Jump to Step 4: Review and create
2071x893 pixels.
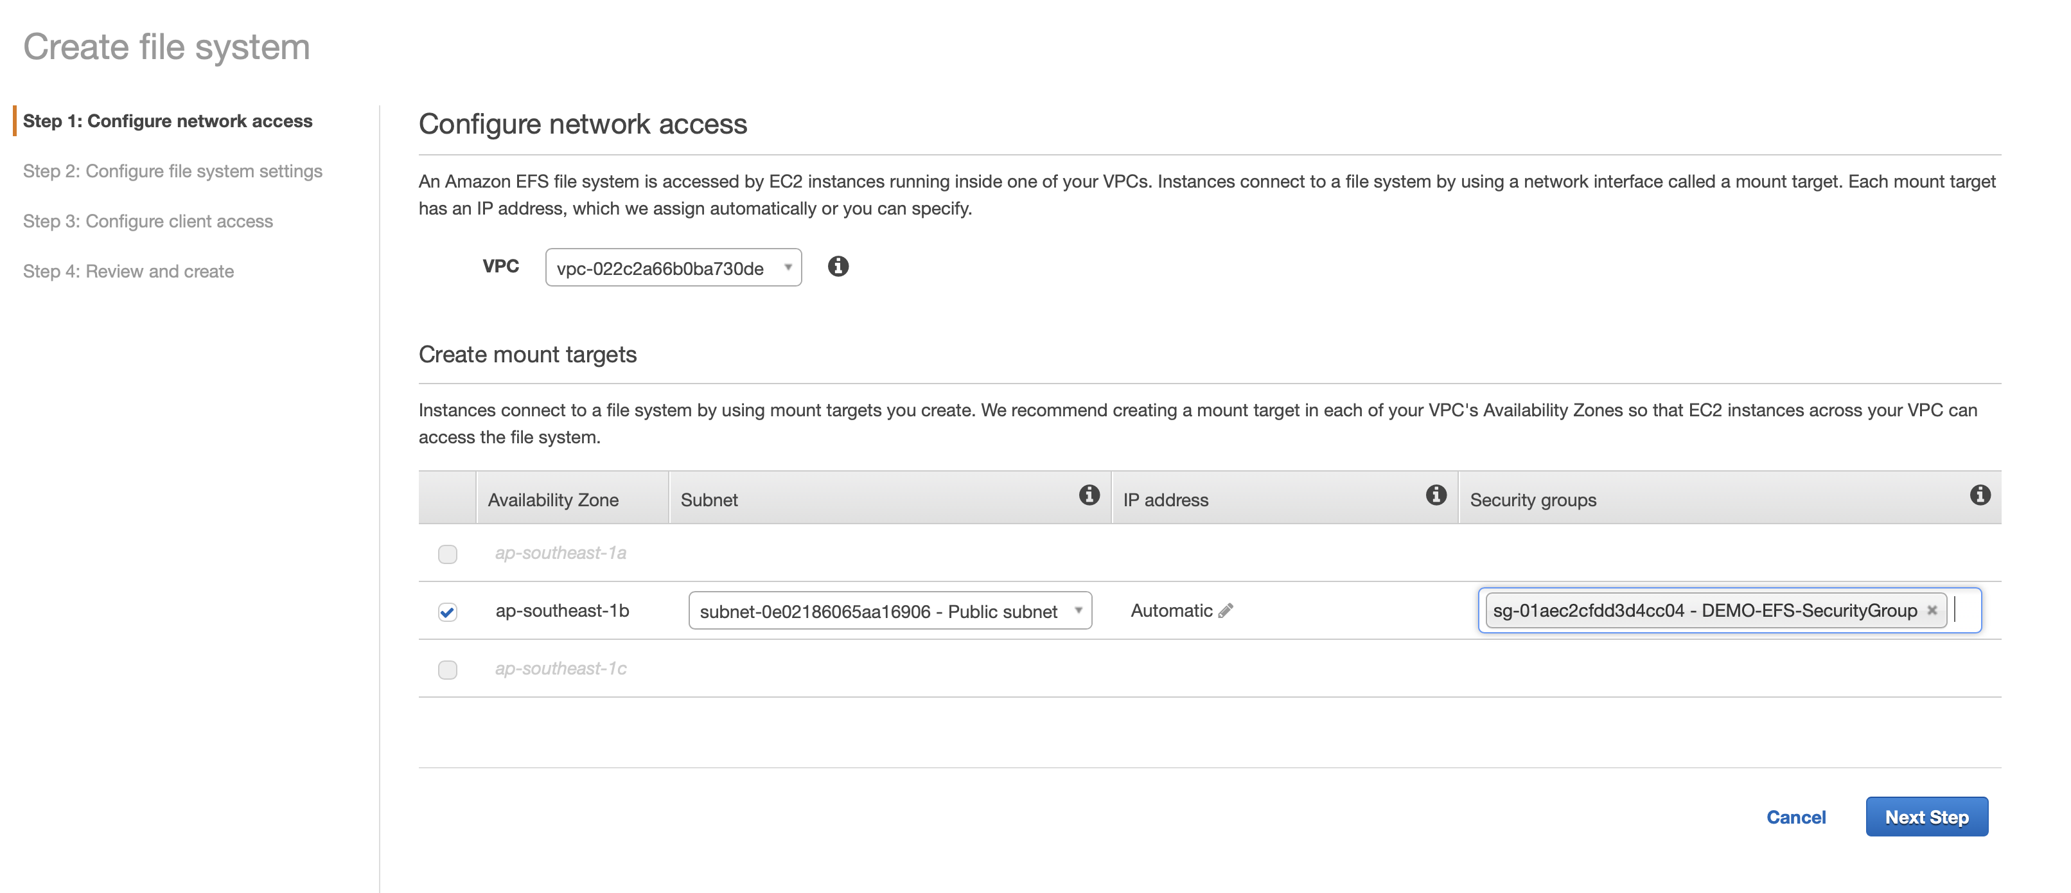click(x=128, y=272)
